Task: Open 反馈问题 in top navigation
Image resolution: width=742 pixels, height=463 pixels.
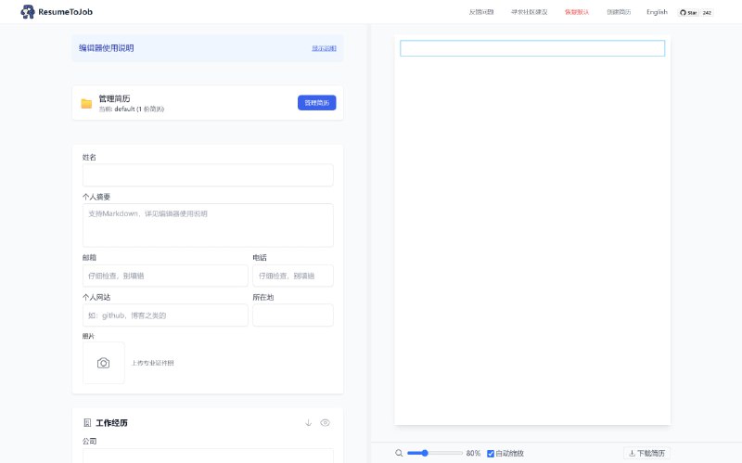Action: tap(481, 12)
